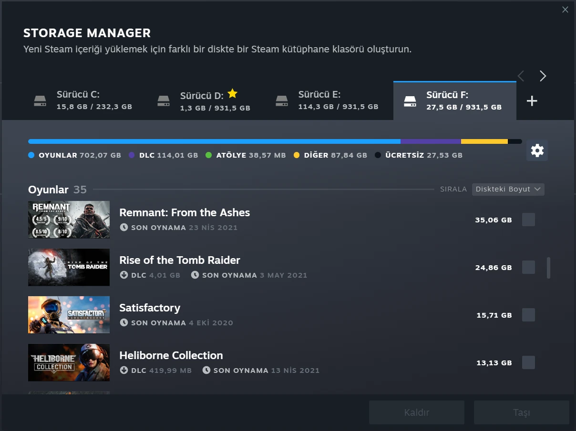Tick the Rise of the Tomb Raider checkbox
Image resolution: width=576 pixels, height=431 pixels.
(528, 267)
